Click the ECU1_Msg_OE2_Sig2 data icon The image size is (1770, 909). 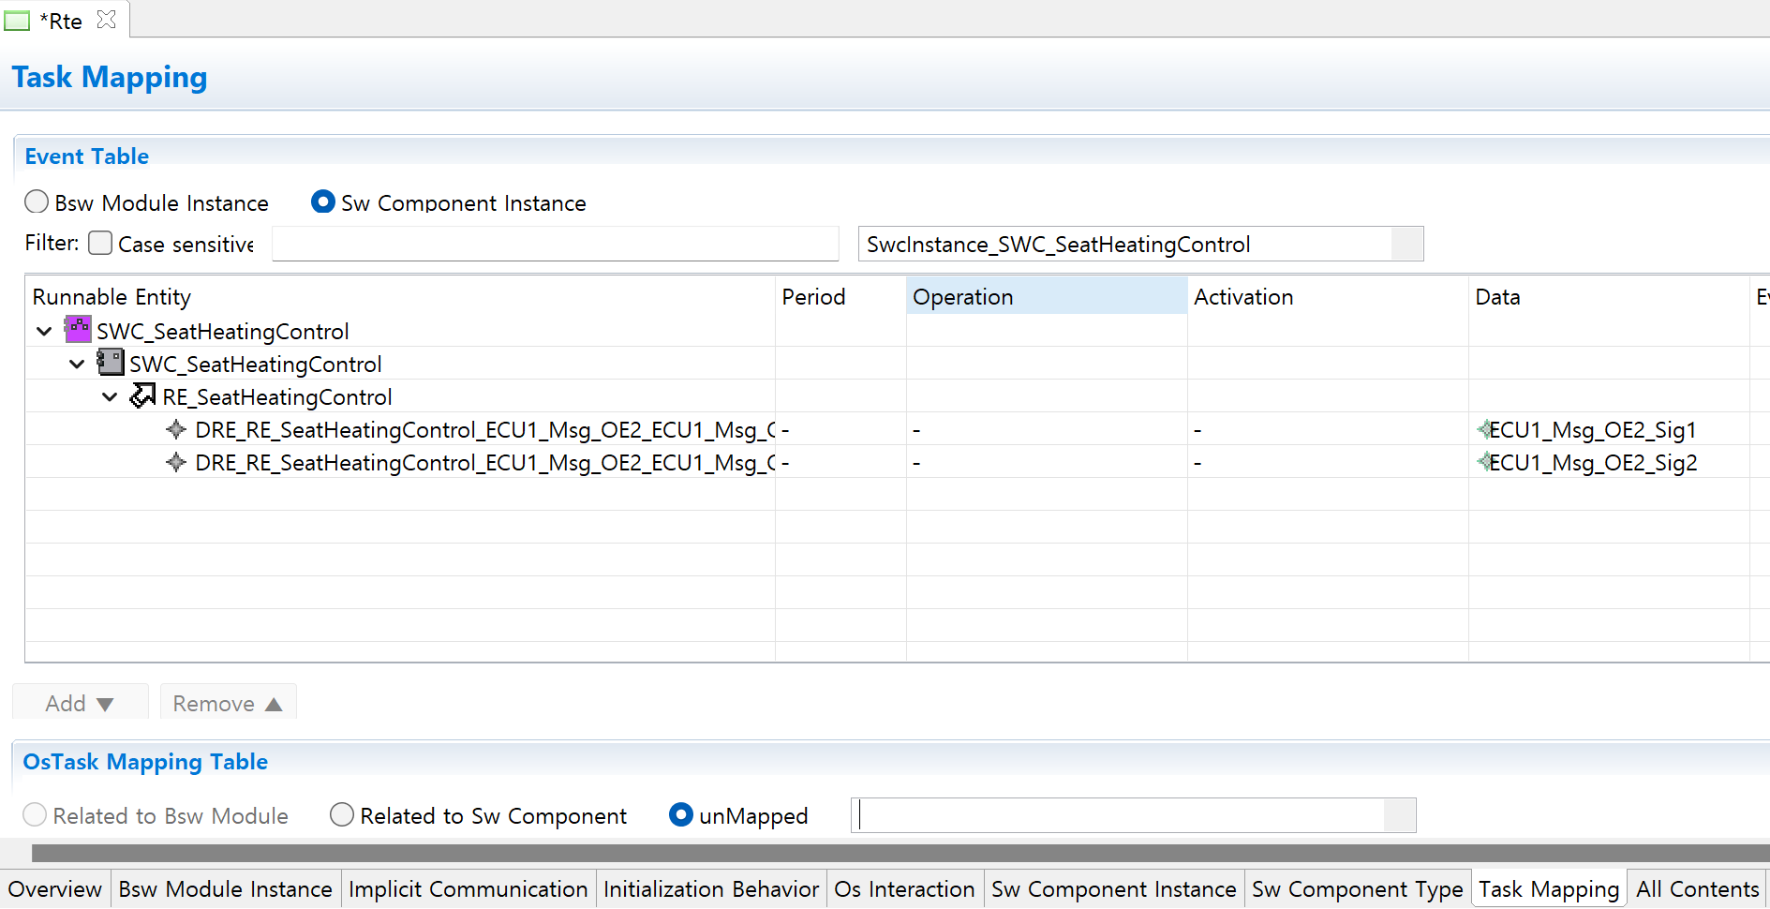(x=1483, y=462)
